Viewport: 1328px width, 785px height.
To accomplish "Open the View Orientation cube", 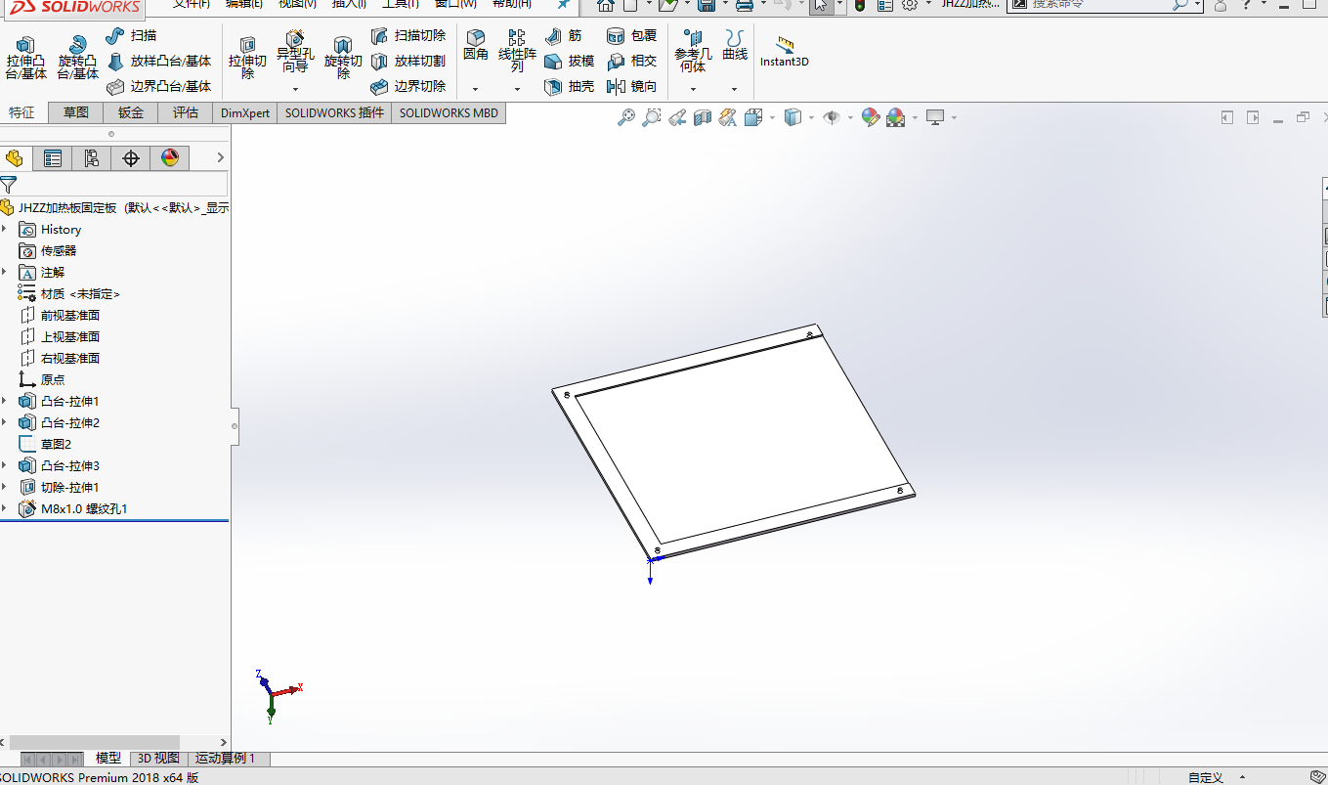I will 752,117.
